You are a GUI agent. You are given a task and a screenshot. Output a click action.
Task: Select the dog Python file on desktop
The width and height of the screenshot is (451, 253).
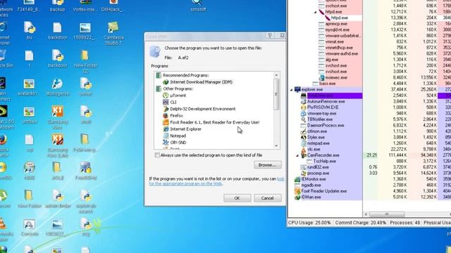point(86,228)
